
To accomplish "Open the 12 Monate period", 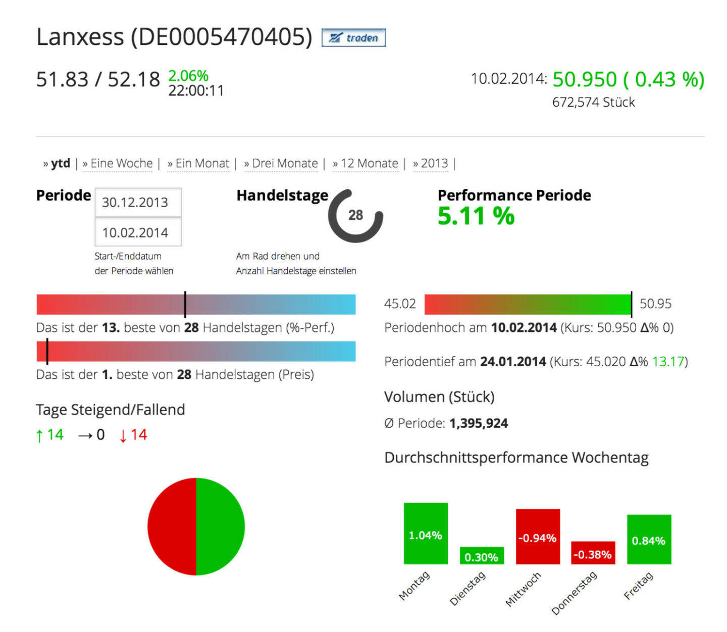I will 370,163.
